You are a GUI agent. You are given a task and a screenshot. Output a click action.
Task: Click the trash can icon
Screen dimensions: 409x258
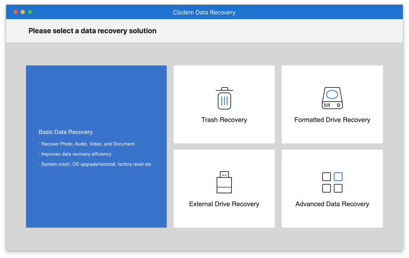click(x=224, y=98)
